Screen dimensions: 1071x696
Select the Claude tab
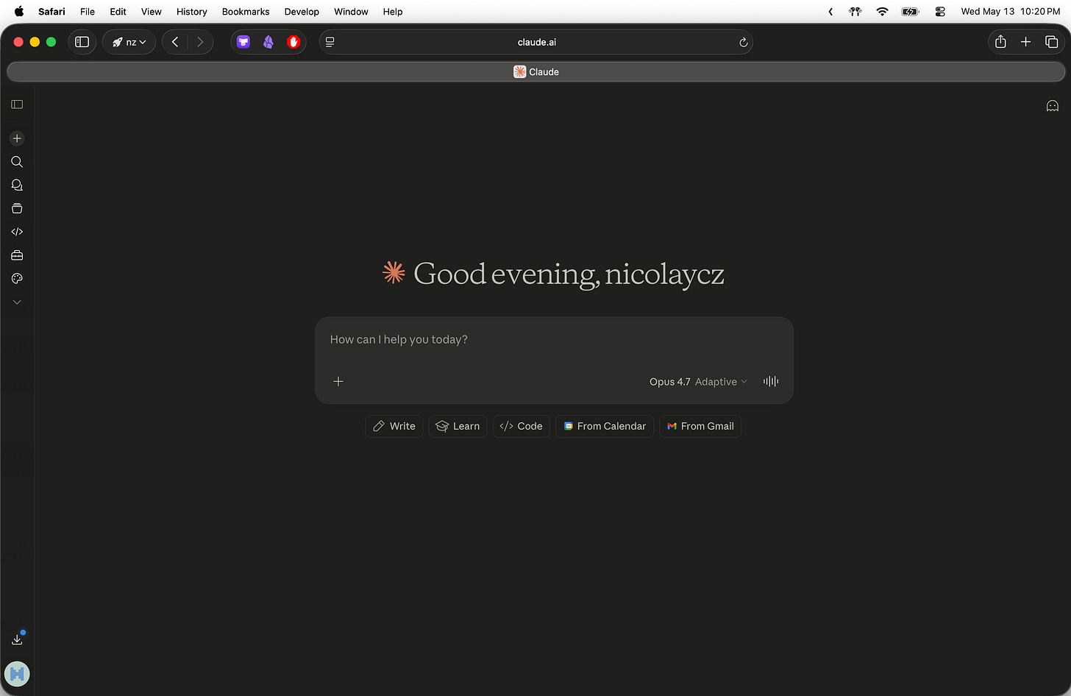click(x=536, y=71)
